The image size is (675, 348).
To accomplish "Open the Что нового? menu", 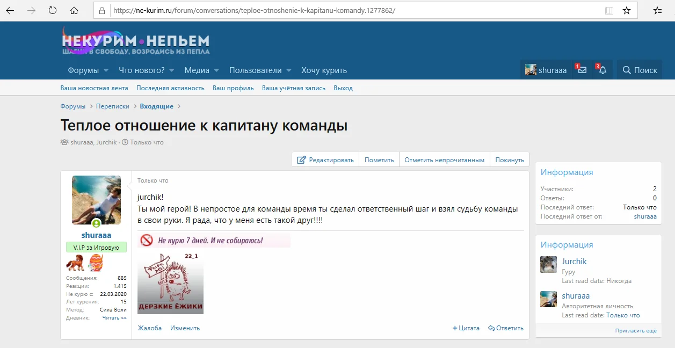I will (x=142, y=70).
